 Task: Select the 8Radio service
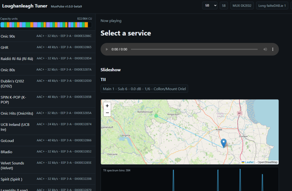48,152
